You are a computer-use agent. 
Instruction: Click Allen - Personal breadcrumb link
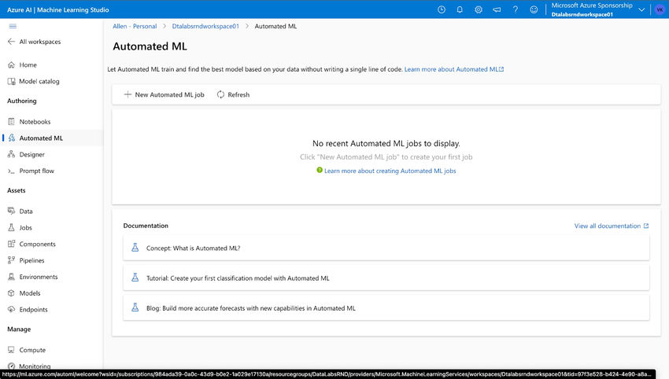pos(135,26)
